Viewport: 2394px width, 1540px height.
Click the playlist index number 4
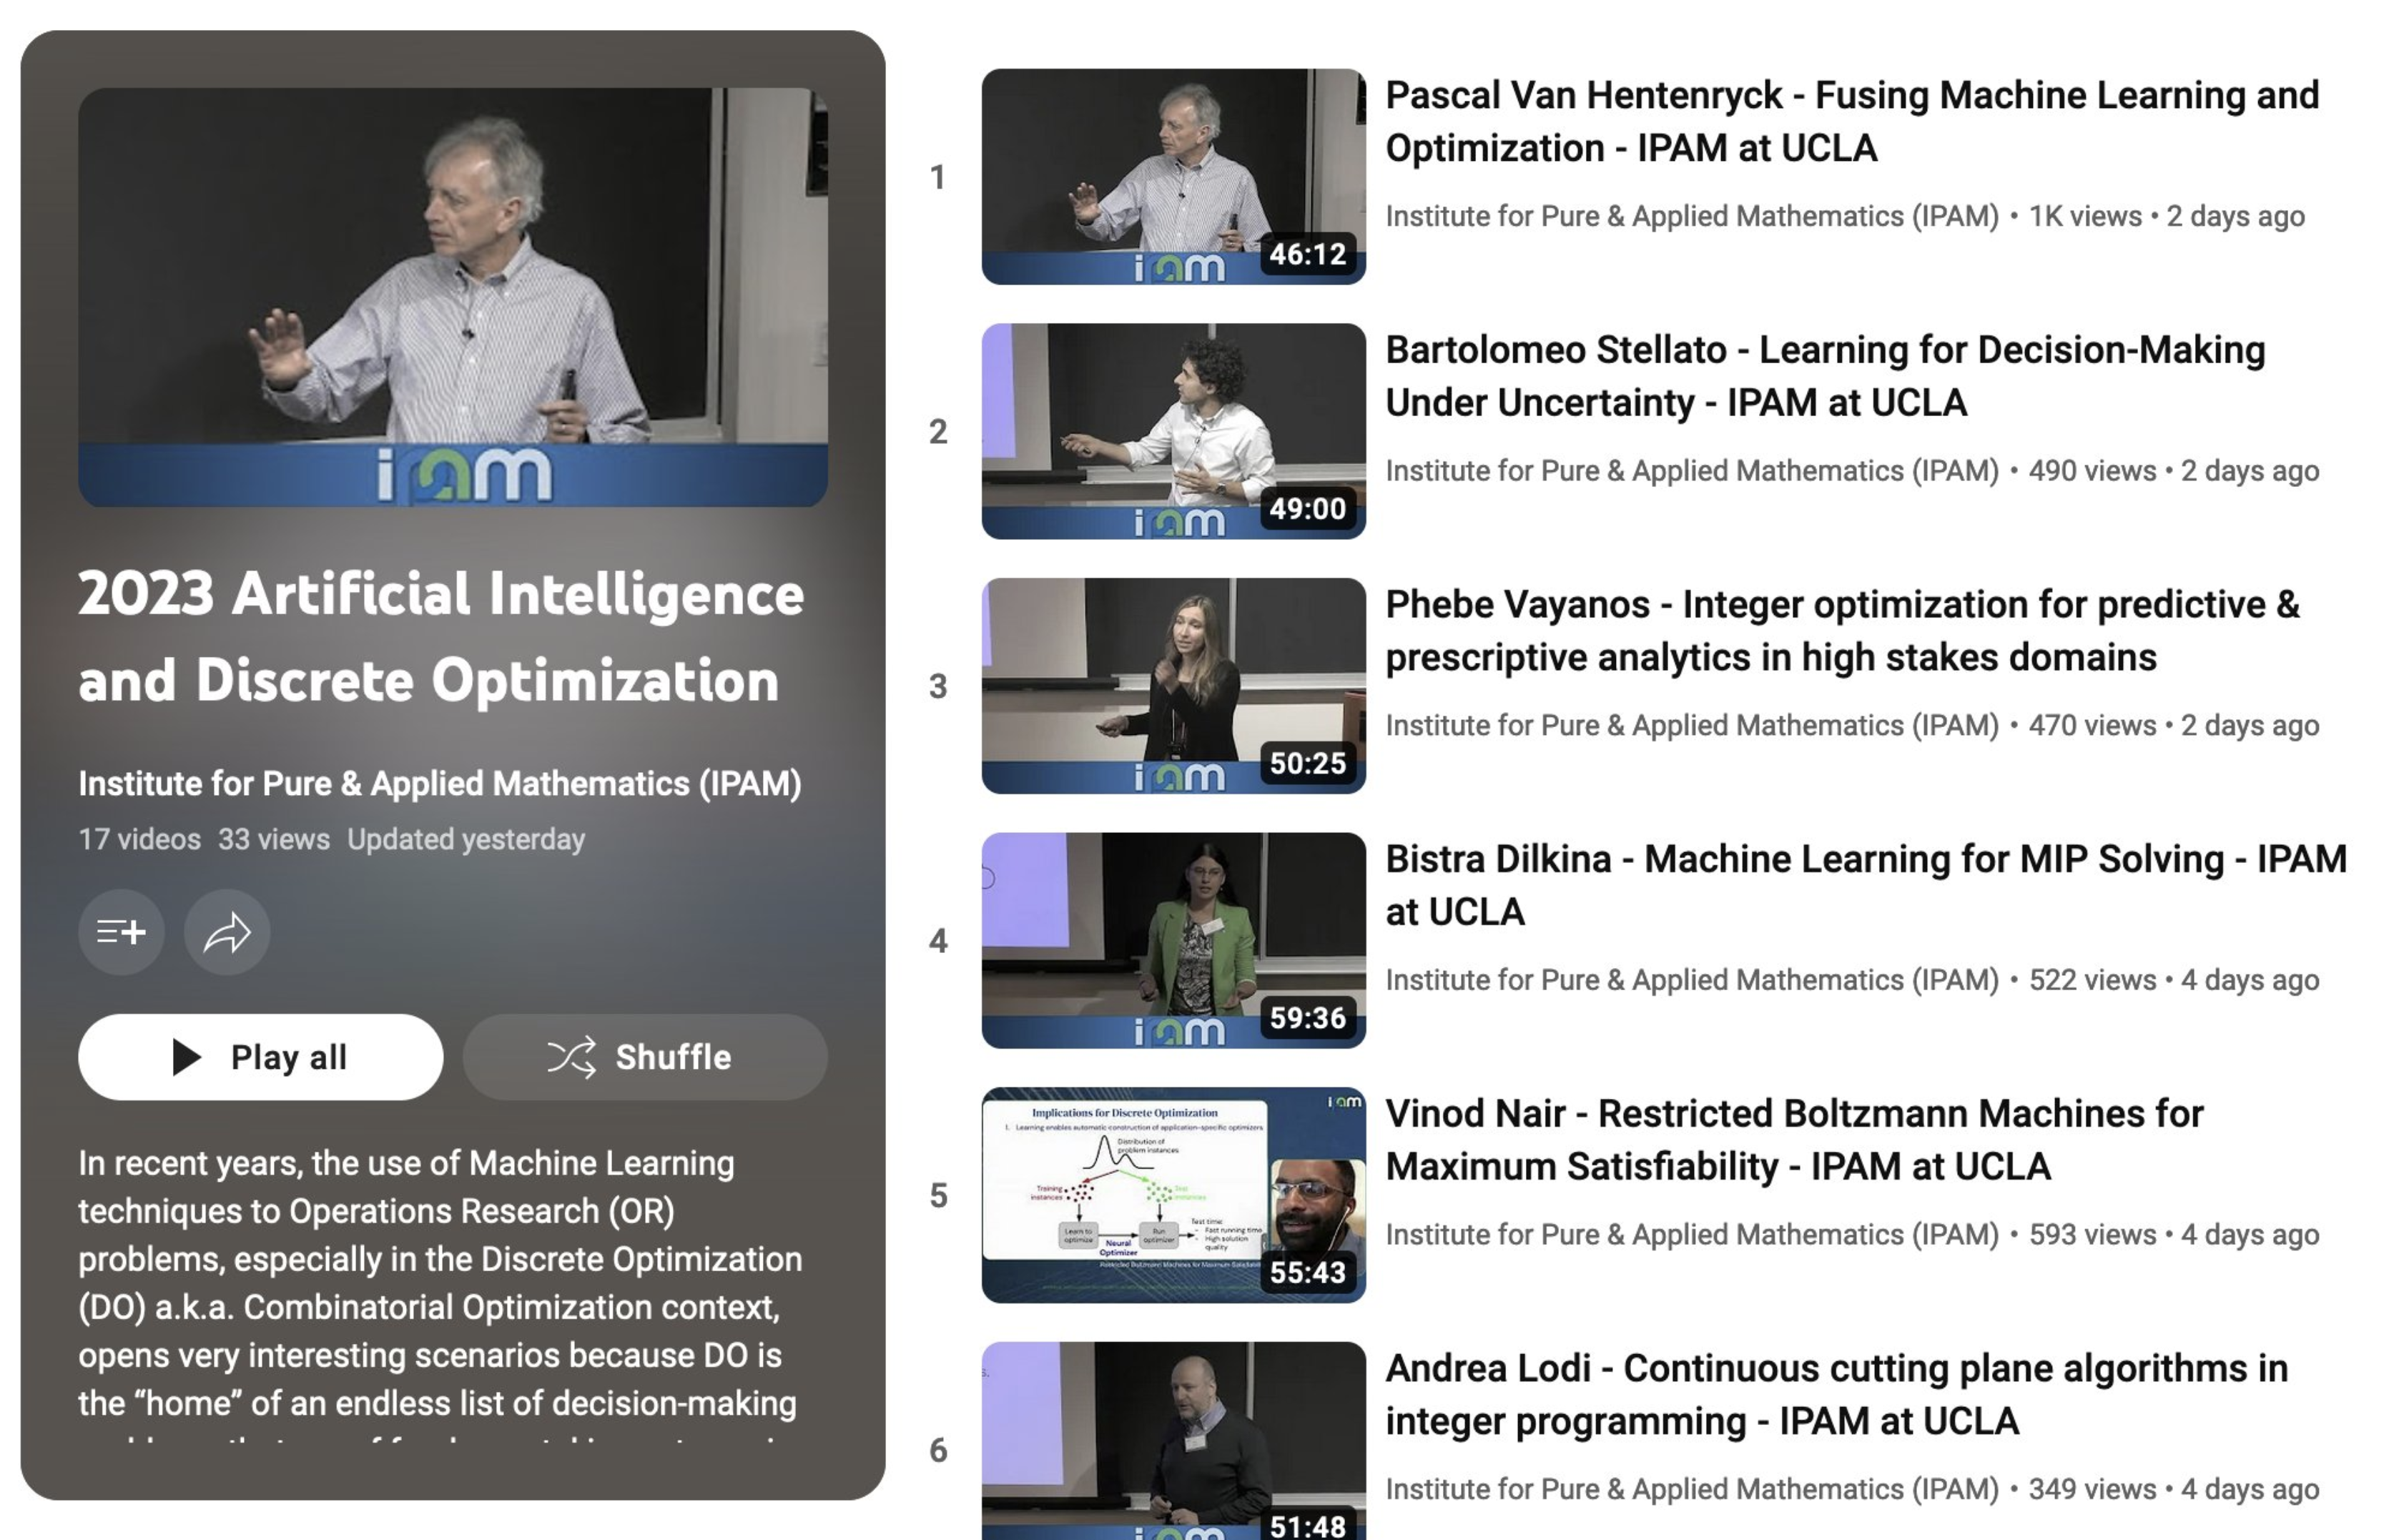pyautogui.click(x=938, y=941)
